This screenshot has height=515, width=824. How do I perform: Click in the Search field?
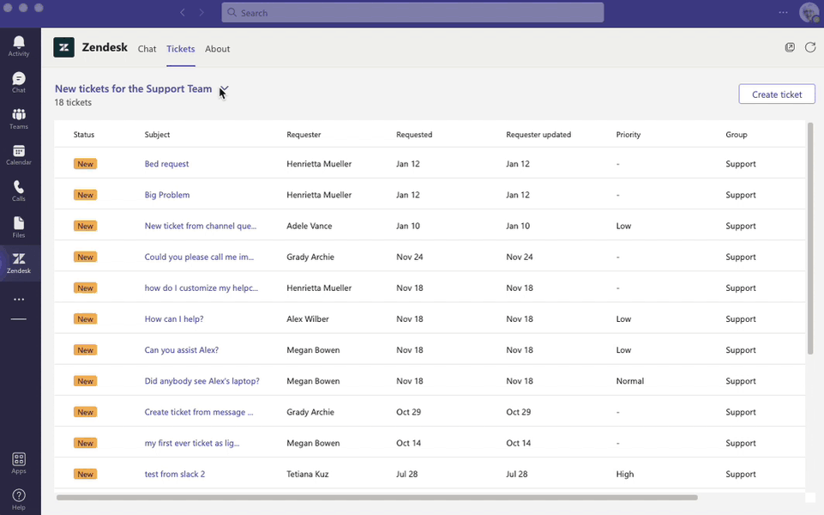pos(412,13)
